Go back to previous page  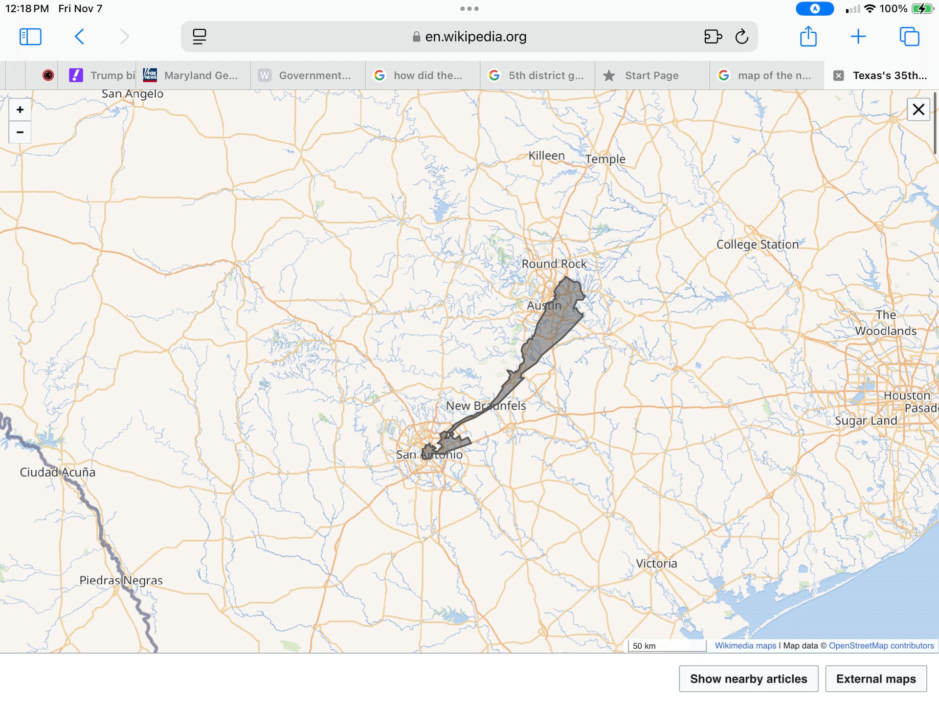[80, 37]
